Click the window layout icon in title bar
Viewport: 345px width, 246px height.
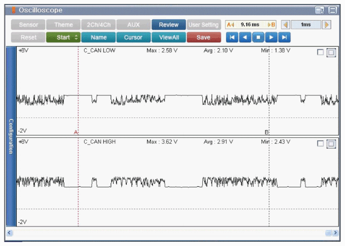tap(320, 10)
